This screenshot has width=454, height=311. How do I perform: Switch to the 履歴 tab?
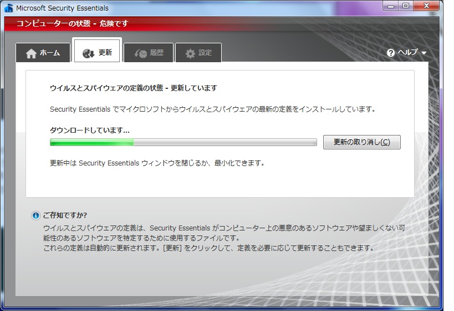[149, 53]
